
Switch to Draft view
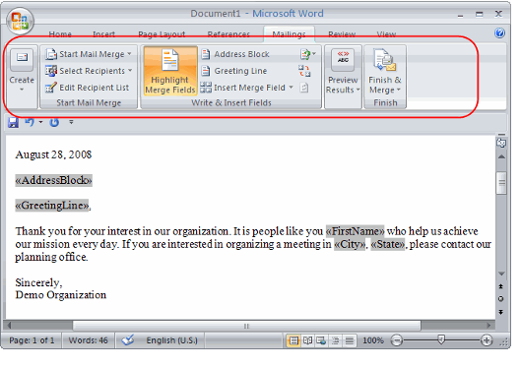click(x=350, y=340)
